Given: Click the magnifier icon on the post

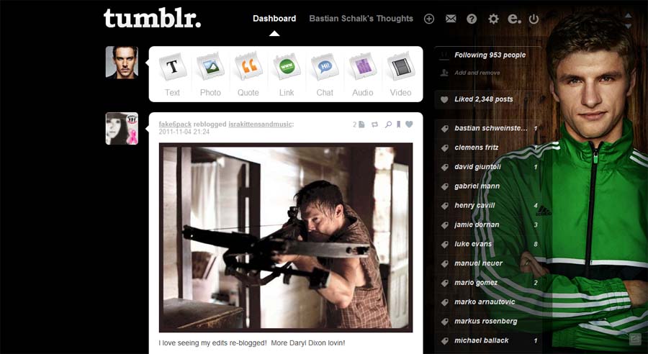Looking at the screenshot, I should tap(388, 124).
